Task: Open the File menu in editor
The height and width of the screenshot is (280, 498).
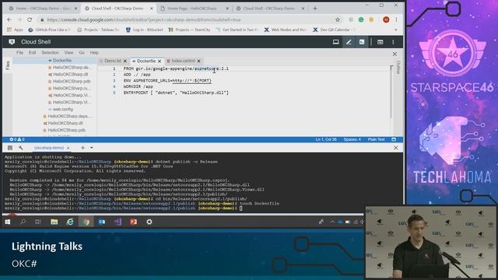Action: click(19, 53)
